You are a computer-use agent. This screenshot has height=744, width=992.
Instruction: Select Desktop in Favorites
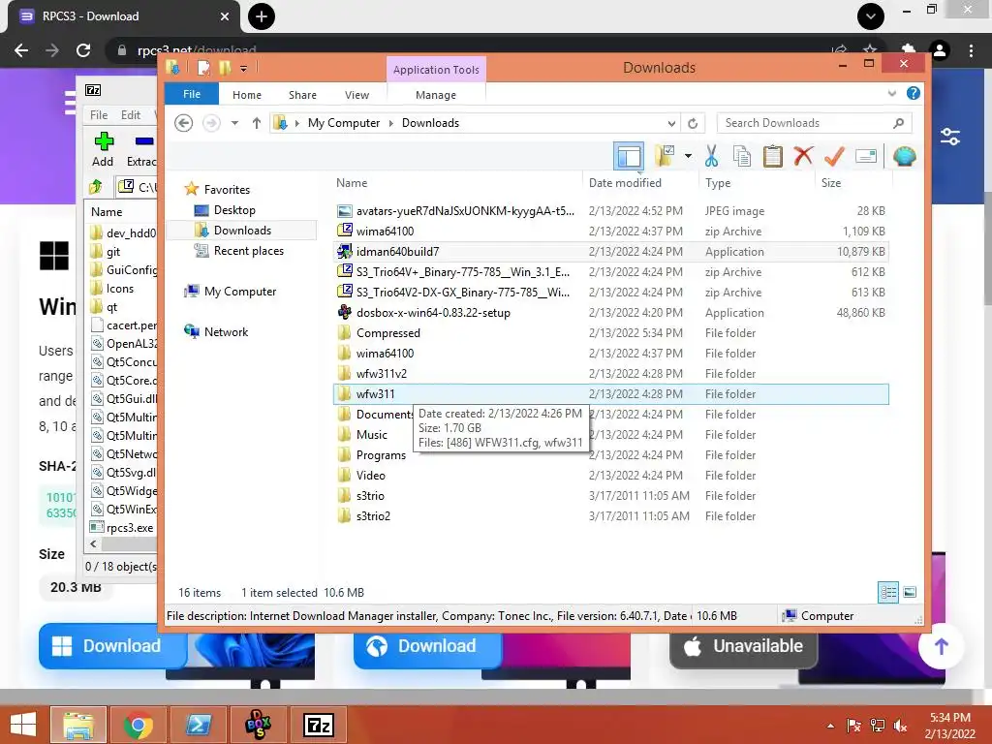(x=234, y=210)
